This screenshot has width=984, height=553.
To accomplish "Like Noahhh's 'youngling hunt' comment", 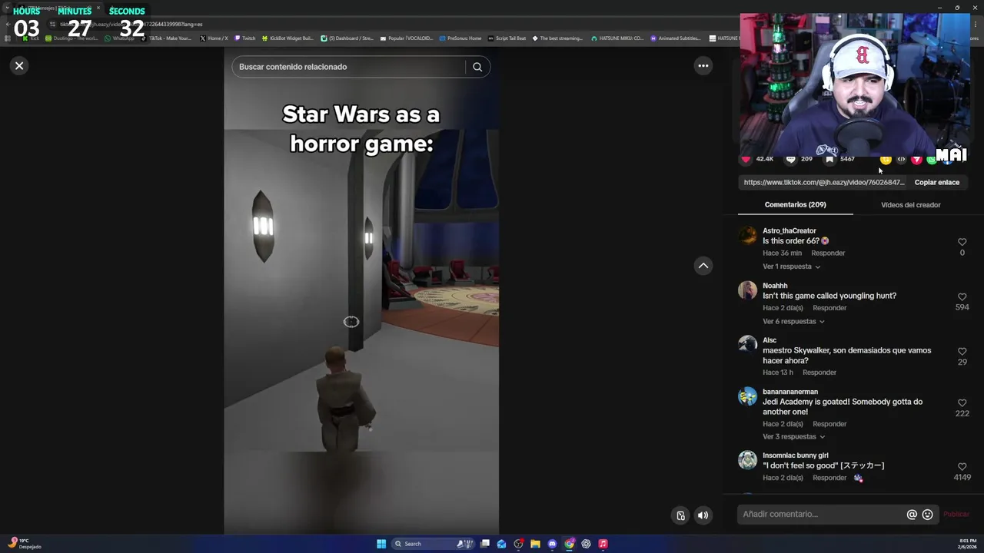I will pos(962,296).
